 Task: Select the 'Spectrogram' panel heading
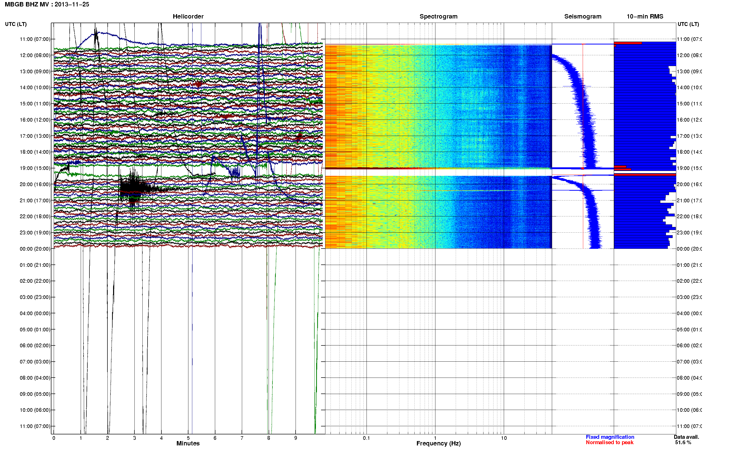(x=438, y=17)
